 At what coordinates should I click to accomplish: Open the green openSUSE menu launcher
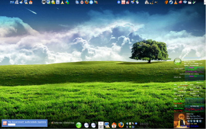click(79, 125)
